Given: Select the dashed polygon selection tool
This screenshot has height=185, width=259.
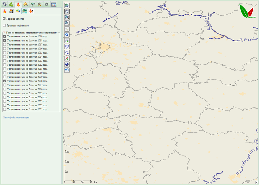Looking at the screenshot, I should pyautogui.click(x=67, y=46).
